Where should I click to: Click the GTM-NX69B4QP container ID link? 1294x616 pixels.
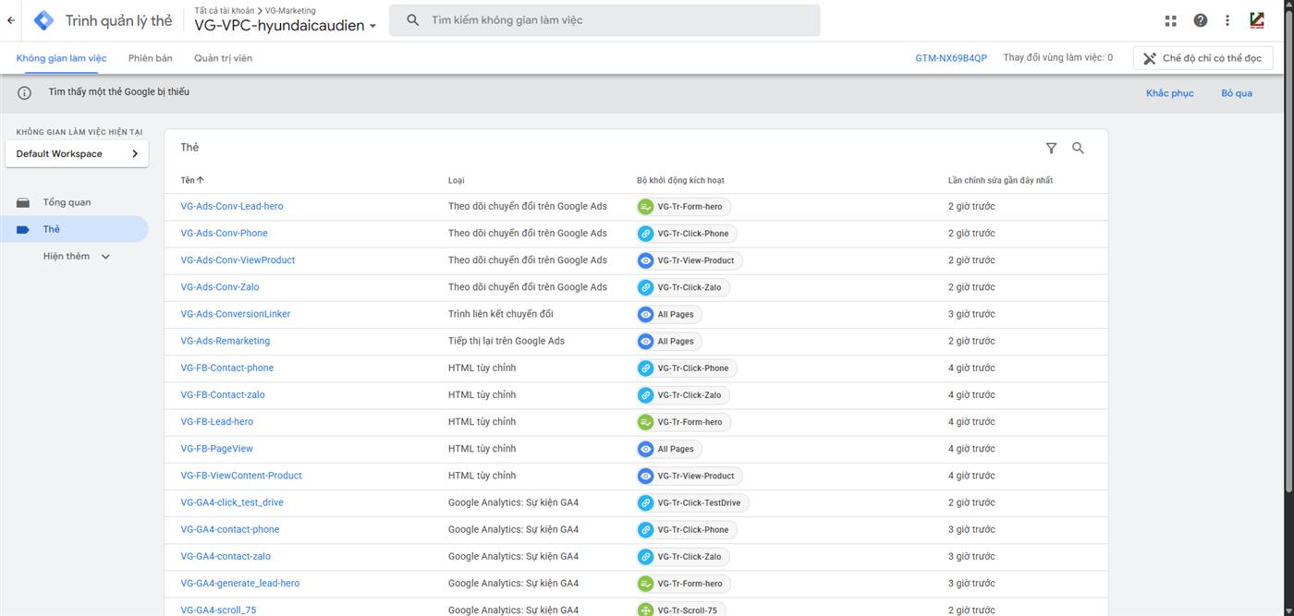[951, 58]
